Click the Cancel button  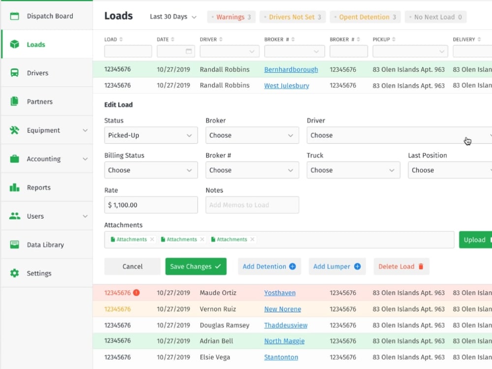132,266
